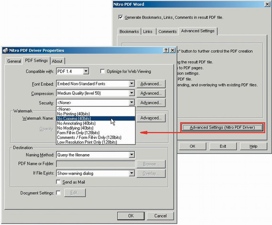This screenshot has height=225, width=272.
Task: Toggle Generate Bookmarks, Links, Comments checkbox
Action: 120,17
